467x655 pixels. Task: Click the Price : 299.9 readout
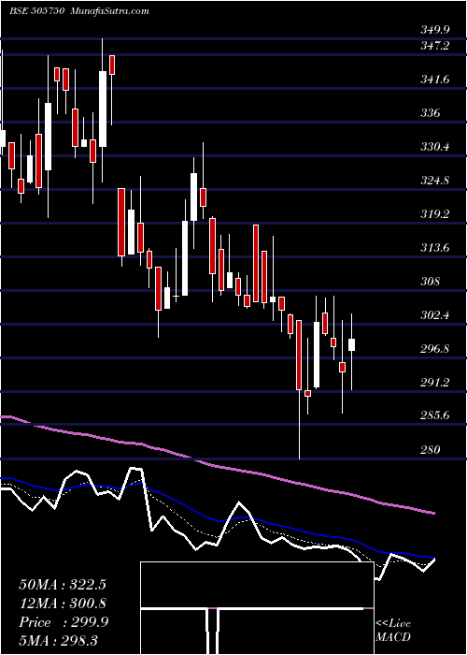point(64,622)
